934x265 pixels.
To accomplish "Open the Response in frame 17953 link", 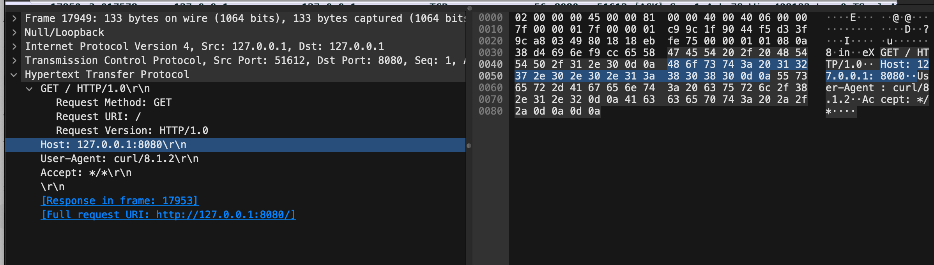I will pos(119,201).
